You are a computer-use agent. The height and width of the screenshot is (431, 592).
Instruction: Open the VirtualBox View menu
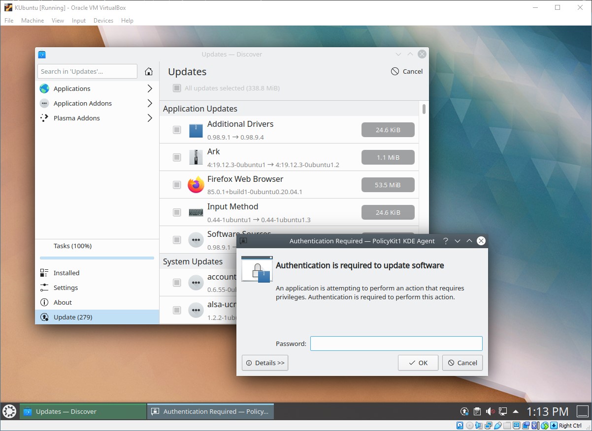pyautogui.click(x=58, y=21)
